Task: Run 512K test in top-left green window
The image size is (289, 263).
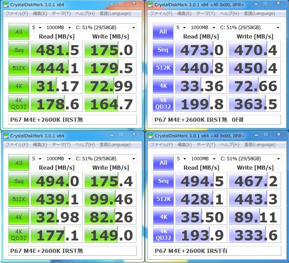Action: click(19, 67)
